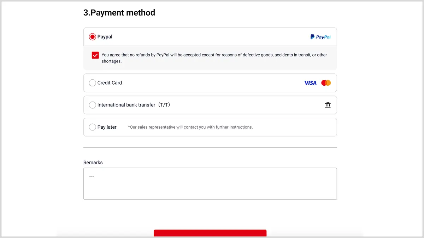Click 'International bank transfer (T/T)' label
This screenshot has width=424, height=238.
(x=134, y=105)
